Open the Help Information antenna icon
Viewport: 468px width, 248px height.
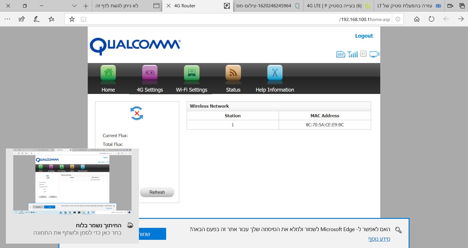pyautogui.click(x=275, y=73)
